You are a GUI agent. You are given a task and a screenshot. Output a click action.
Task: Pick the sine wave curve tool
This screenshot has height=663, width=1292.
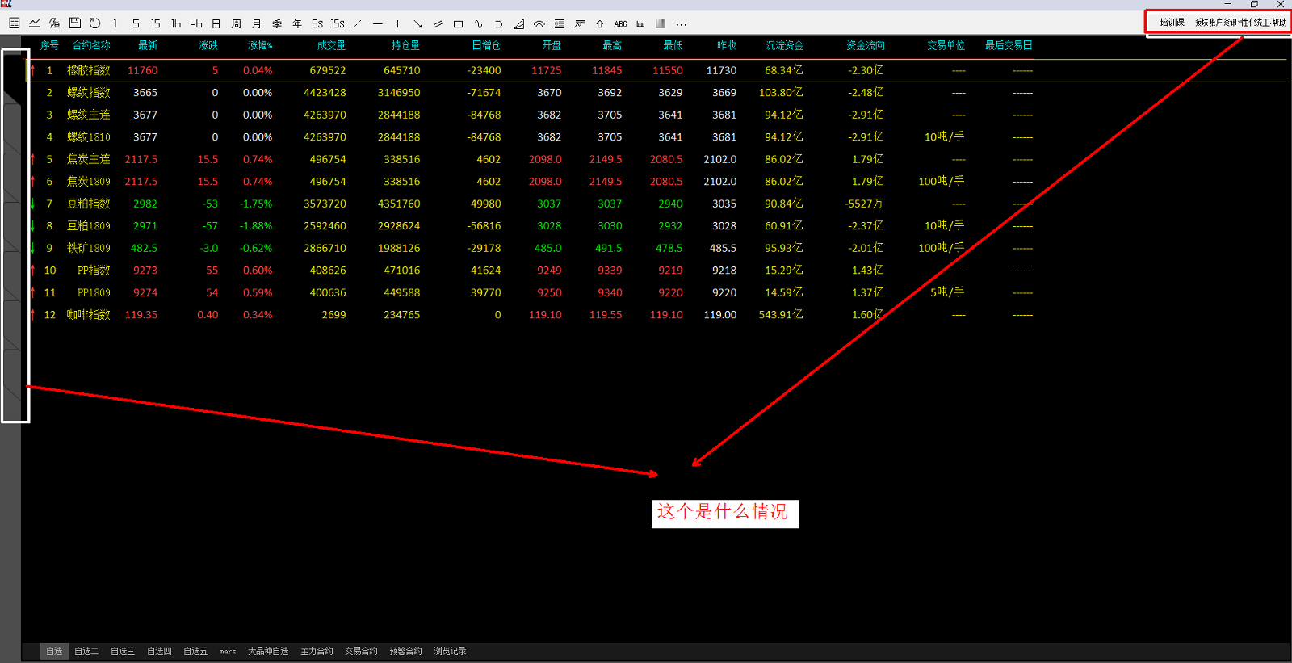[479, 23]
